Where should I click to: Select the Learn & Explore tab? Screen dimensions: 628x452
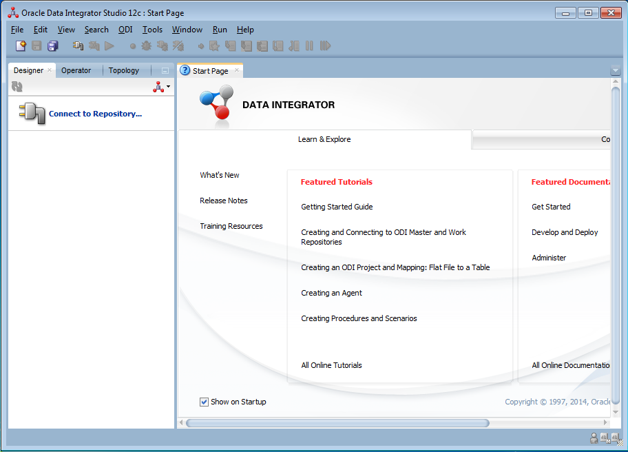tap(324, 139)
